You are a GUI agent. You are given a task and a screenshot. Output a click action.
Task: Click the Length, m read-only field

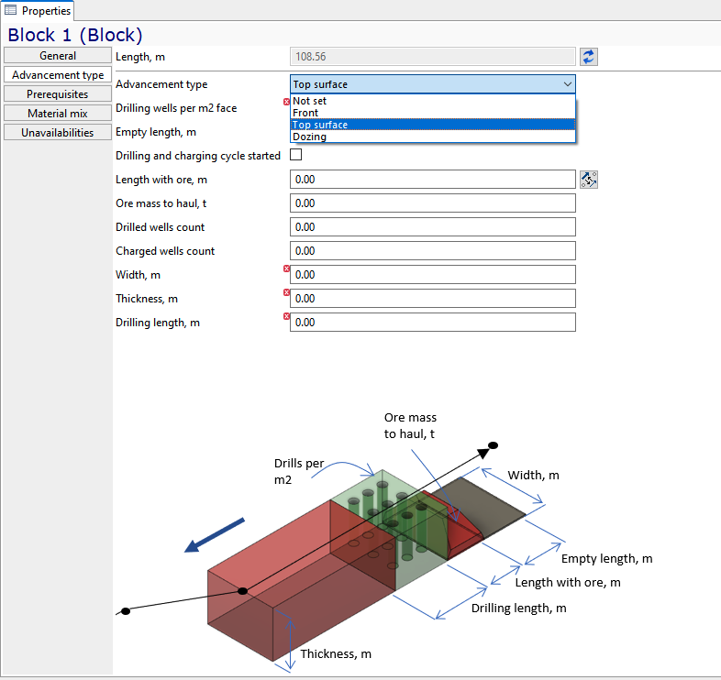click(433, 57)
